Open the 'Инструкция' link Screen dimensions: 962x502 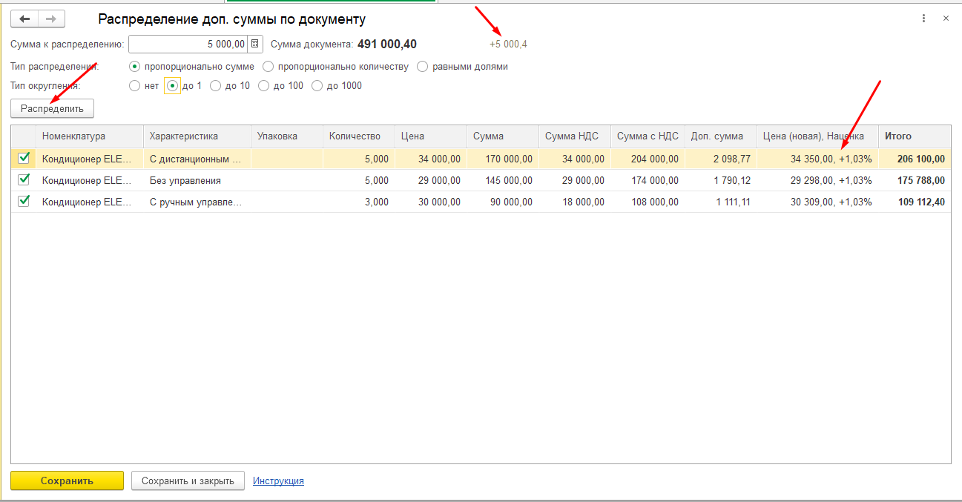[x=278, y=481]
